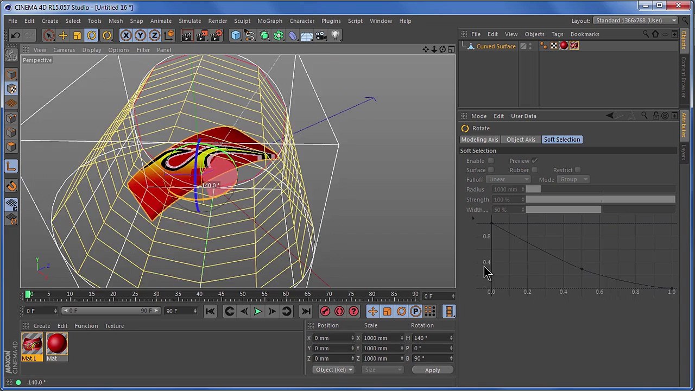
Task: Tick the Rubber checkbox
Action: [x=534, y=170]
